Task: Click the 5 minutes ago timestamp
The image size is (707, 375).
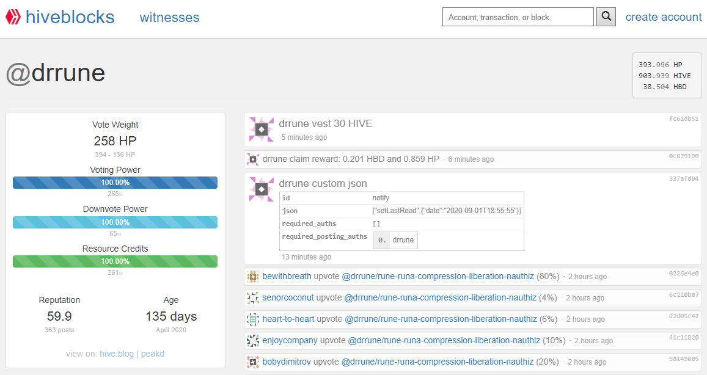Action: [304, 137]
